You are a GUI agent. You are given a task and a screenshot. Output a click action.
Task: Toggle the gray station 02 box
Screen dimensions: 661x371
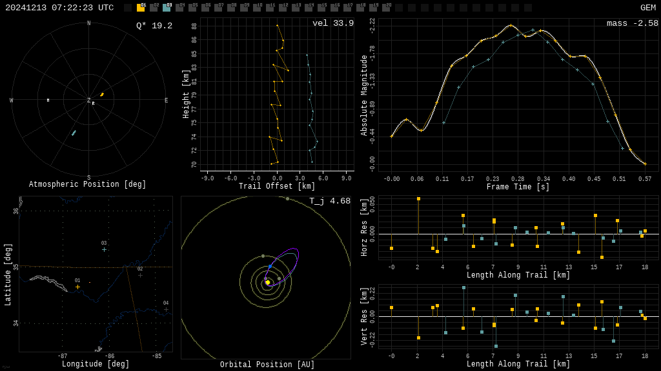[154, 8]
